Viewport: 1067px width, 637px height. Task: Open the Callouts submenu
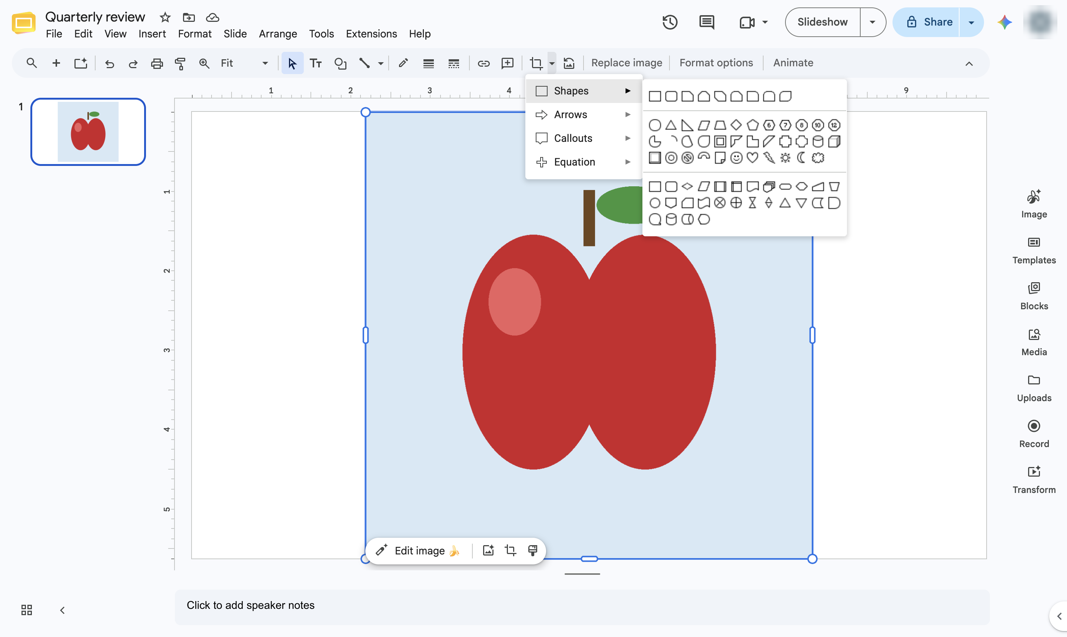coord(584,138)
